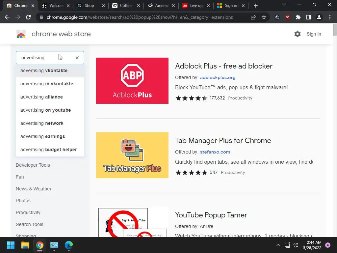This screenshot has width=337, height=253.
Task: Open the monitor app icon in taskbar
Action: [x=54, y=245]
